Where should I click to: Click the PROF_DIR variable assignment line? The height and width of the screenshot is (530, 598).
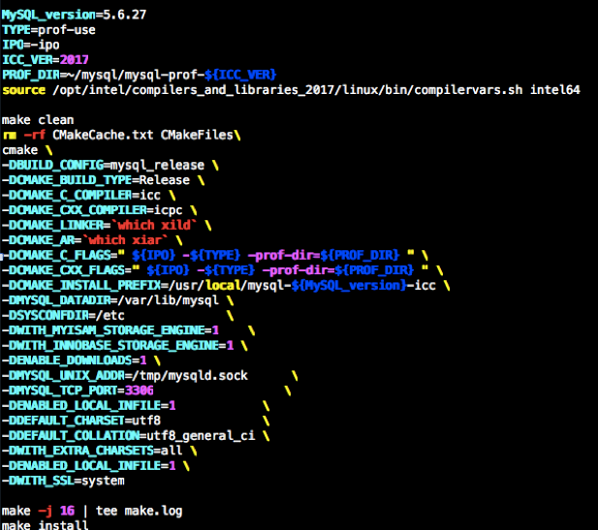click(x=139, y=75)
